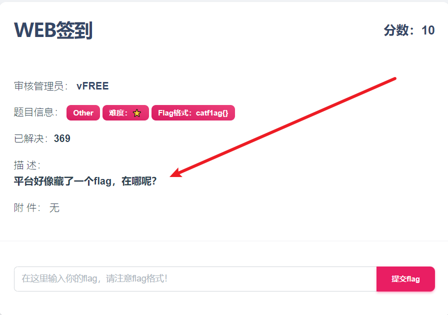The height and width of the screenshot is (315, 448).
Task: Click the word flag in the description
Action: [x=102, y=181]
